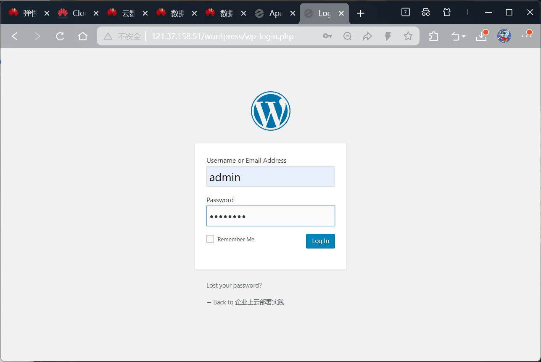Click the Log In button
The width and height of the screenshot is (541, 362).
point(320,241)
